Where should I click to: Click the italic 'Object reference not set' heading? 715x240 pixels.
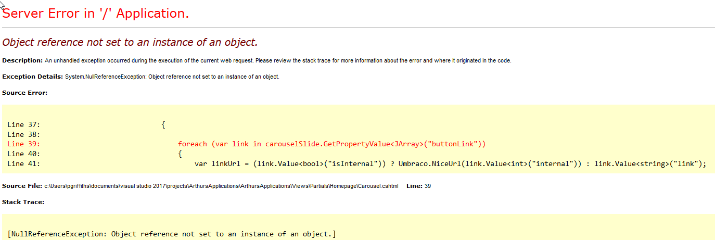click(x=130, y=42)
